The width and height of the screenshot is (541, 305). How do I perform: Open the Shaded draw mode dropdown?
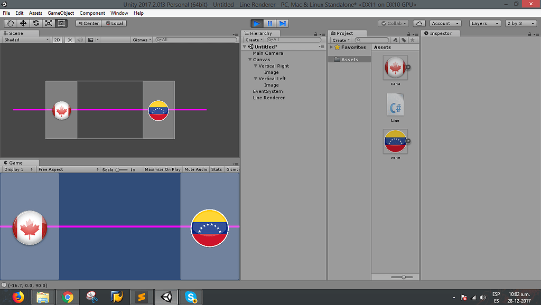25,40
